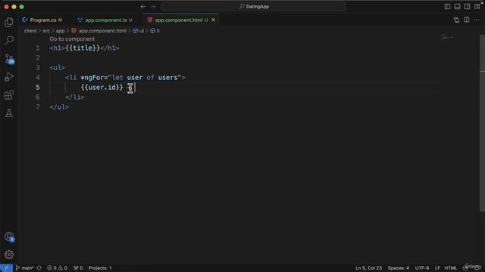Click the closing </ul> tag

(59, 107)
